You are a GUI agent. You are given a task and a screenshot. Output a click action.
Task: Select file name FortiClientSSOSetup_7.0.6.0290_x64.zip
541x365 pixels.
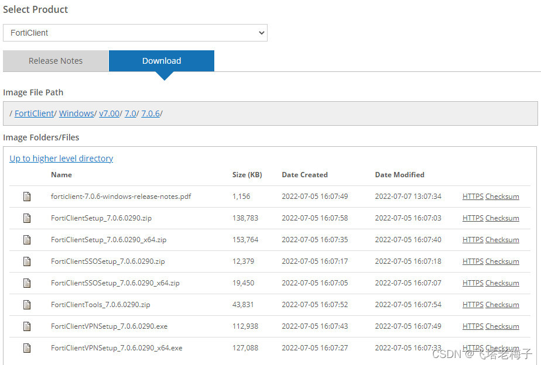115,283
